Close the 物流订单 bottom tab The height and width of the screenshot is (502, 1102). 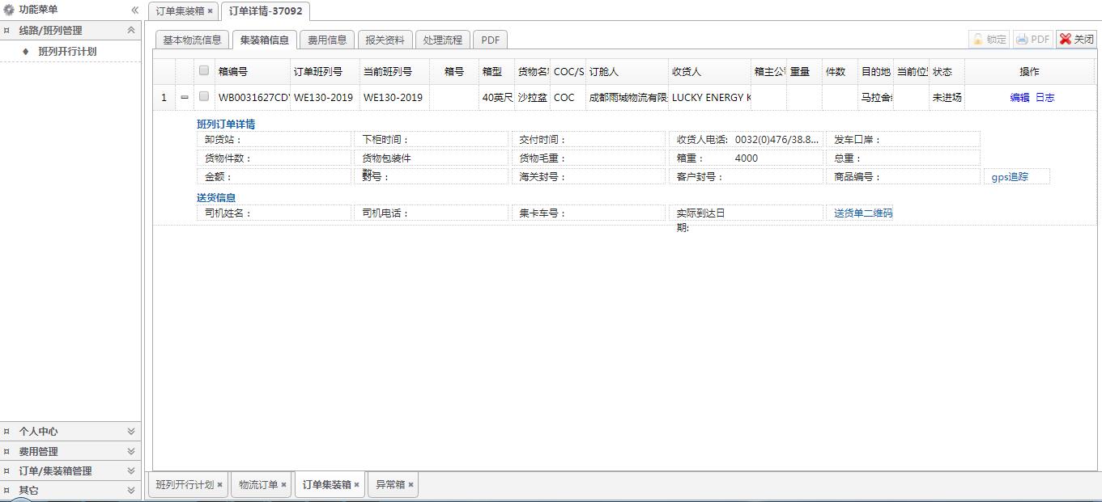[283, 485]
